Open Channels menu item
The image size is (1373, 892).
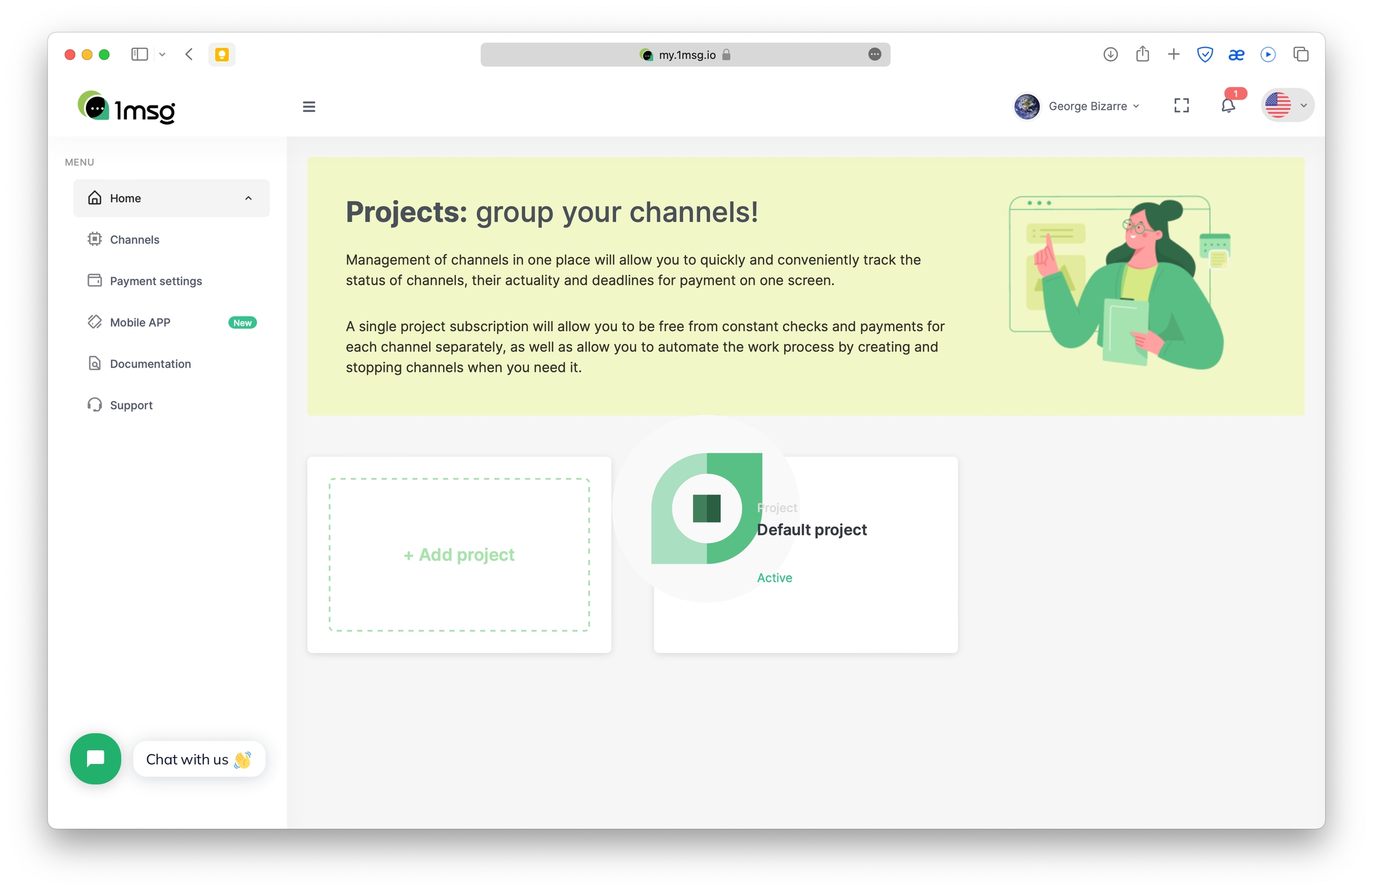coord(135,240)
